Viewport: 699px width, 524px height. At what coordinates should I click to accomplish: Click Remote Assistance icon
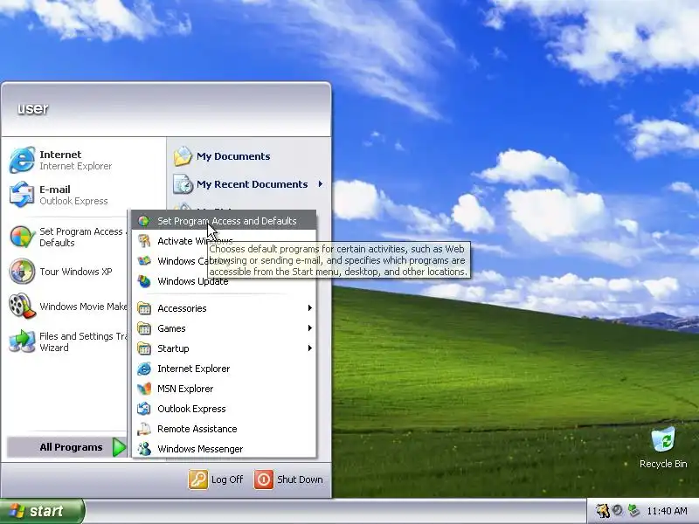pyautogui.click(x=144, y=429)
